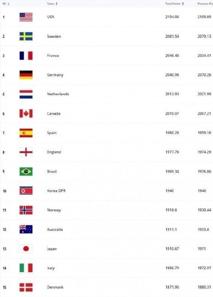The height and width of the screenshot is (297, 213).
Task: Click the Spain flag icon
Action: [x=26, y=133]
